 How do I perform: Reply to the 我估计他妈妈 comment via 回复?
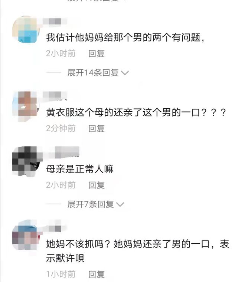coord(97,53)
